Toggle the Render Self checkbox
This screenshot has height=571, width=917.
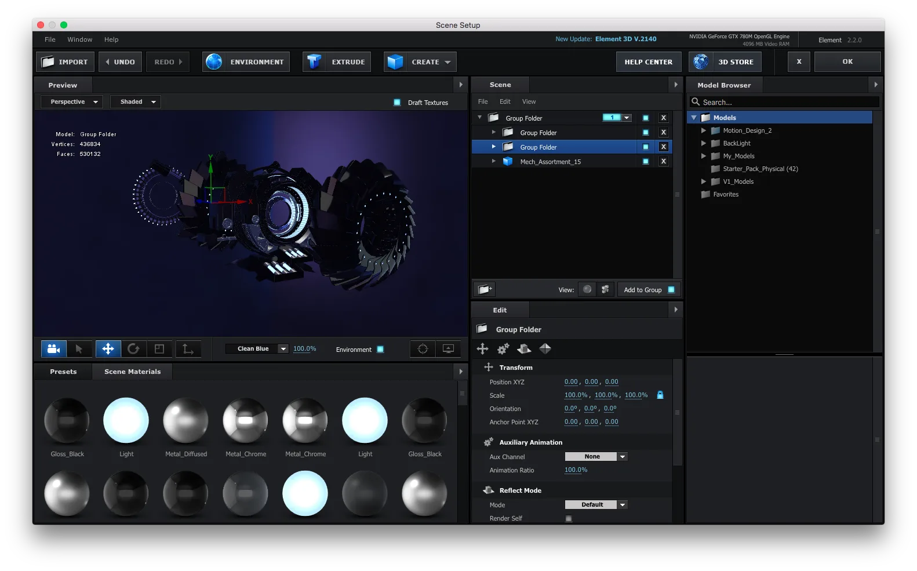click(569, 518)
